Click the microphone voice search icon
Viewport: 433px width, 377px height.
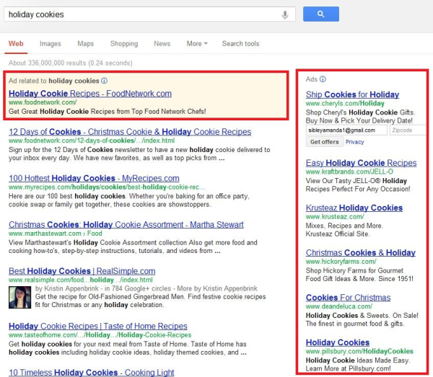click(x=285, y=14)
